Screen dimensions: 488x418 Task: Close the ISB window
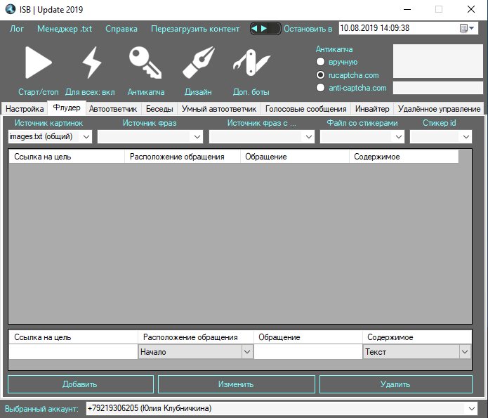point(471,9)
